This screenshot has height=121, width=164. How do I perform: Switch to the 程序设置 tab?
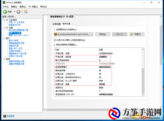66,24
